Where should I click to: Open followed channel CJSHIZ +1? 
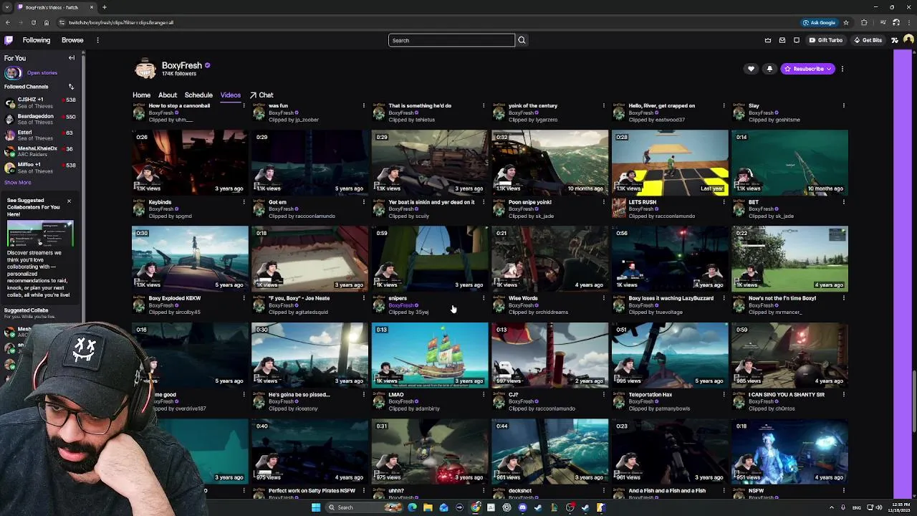40,102
